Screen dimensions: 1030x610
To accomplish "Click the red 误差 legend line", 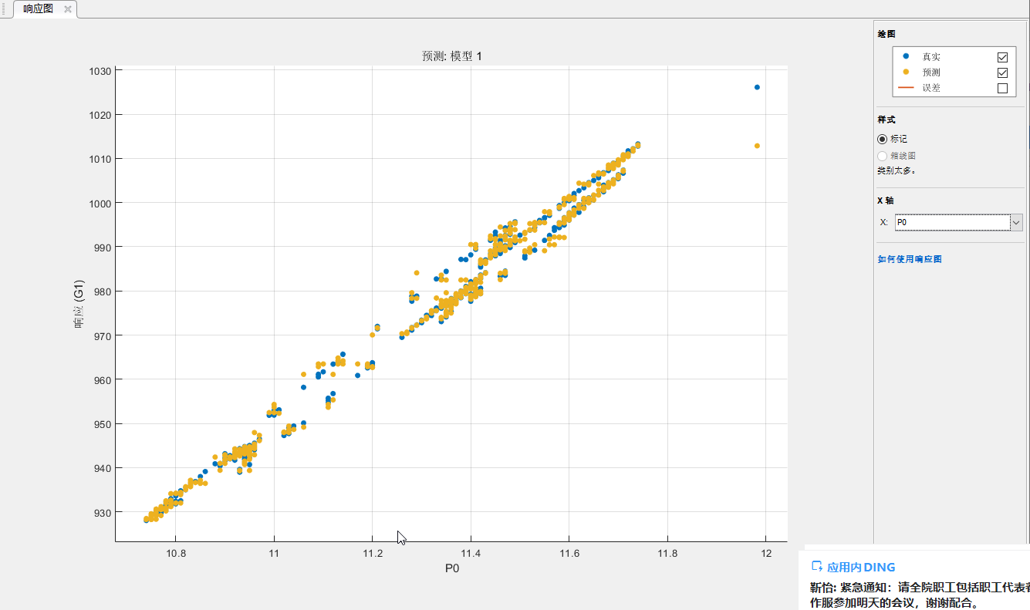I will point(907,87).
